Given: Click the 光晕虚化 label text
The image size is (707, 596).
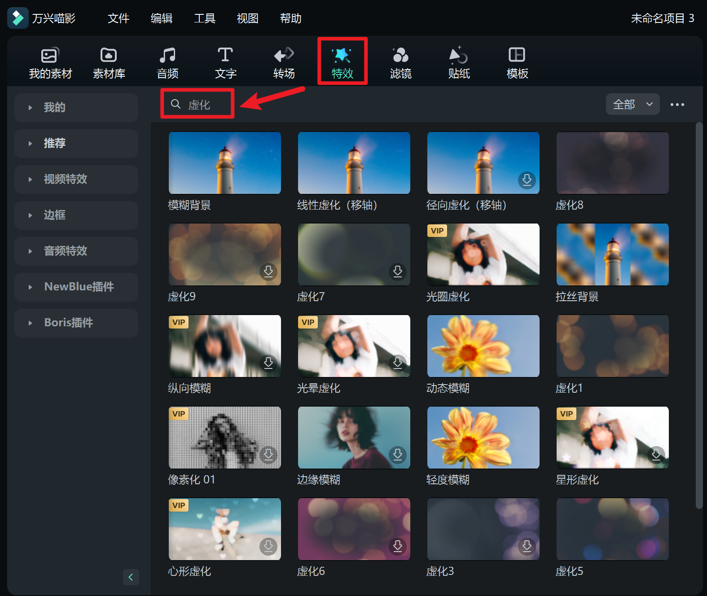Looking at the screenshot, I should [319, 388].
